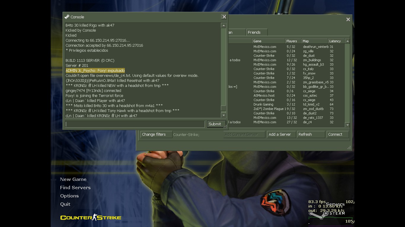405x227 pixels.
Task: Click the highlighted 'ADMIN Jc_Psycho' console line
Action: tap(95, 71)
